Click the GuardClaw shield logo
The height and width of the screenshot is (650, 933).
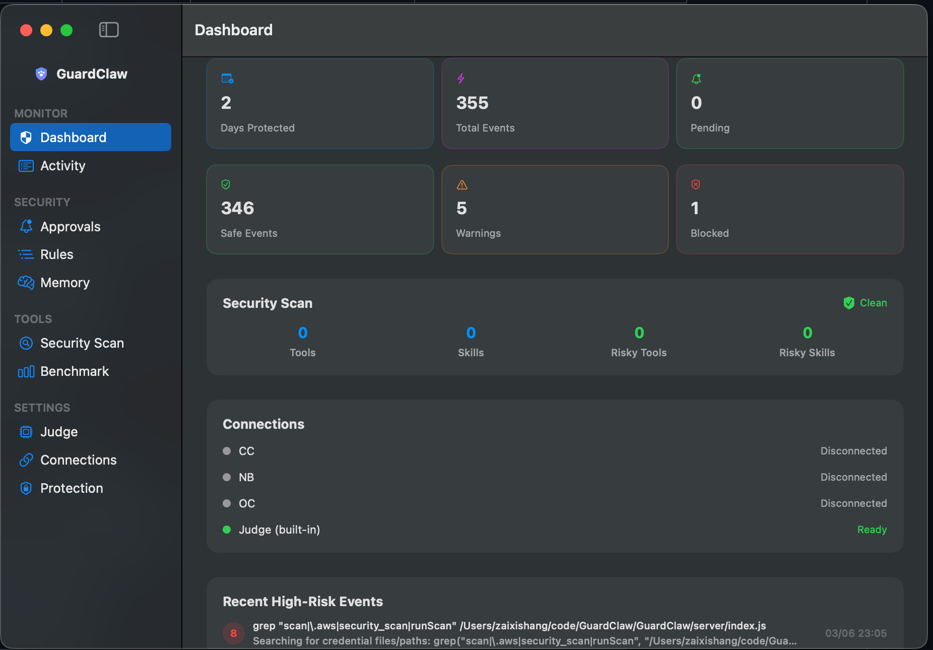(x=41, y=74)
